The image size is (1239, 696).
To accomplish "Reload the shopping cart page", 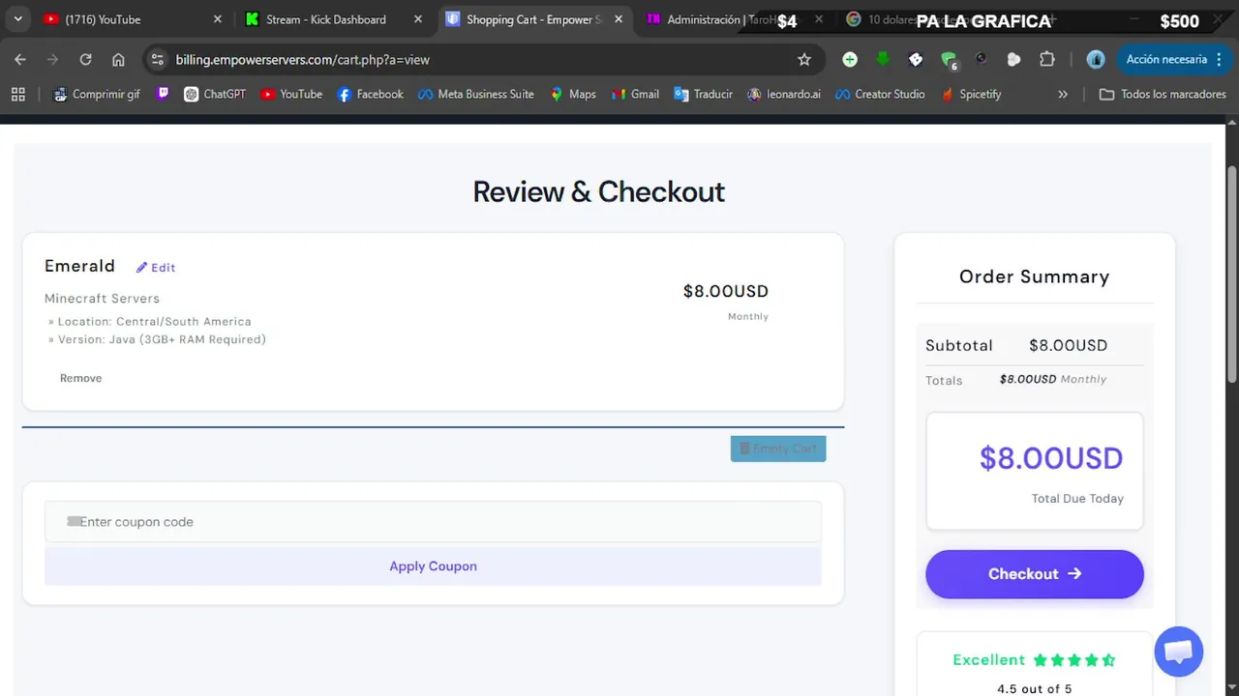I will (x=85, y=59).
